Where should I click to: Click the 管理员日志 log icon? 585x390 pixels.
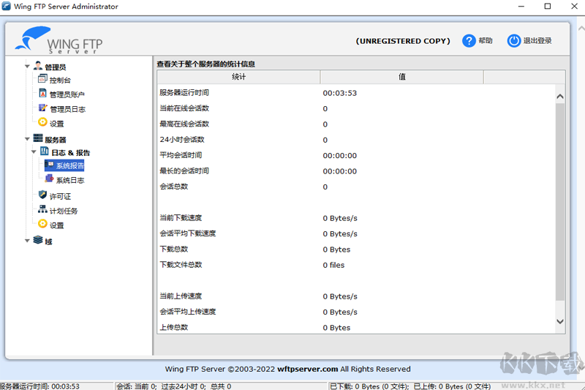(x=42, y=108)
